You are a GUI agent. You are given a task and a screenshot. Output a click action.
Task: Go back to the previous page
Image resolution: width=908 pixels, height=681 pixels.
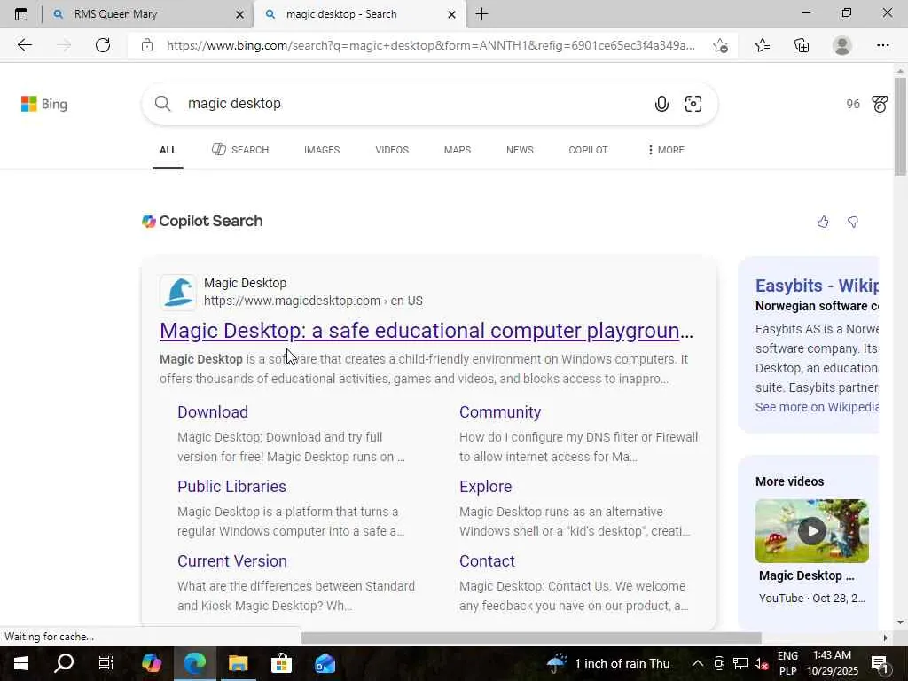tap(24, 45)
